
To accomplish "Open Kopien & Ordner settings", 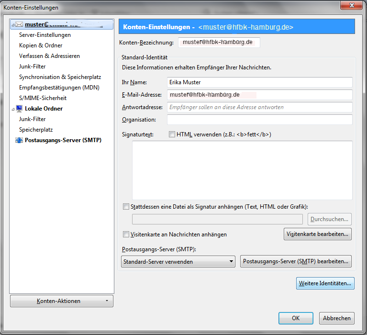I will 41,45.
